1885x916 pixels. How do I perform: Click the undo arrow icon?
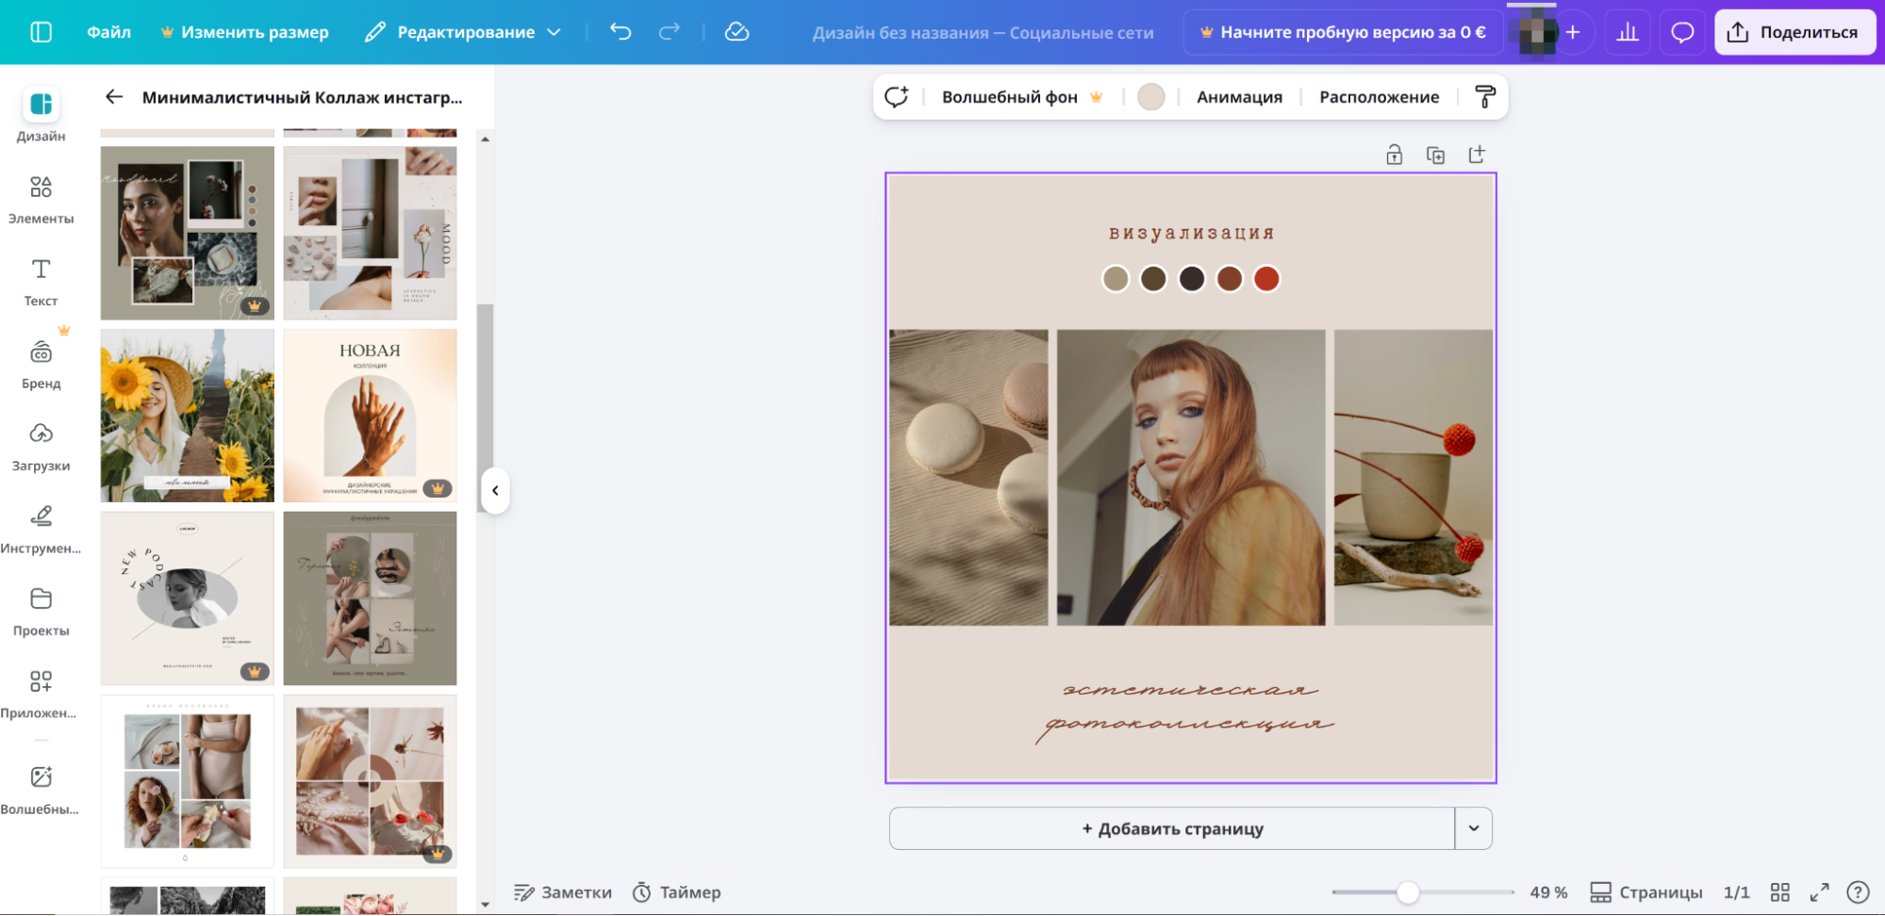click(620, 32)
